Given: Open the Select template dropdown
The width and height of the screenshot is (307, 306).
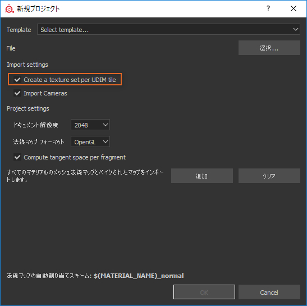Looking at the screenshot, I should tap(168, 29).
